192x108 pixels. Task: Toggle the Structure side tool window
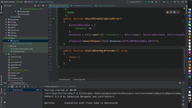(x=1, y=101)
